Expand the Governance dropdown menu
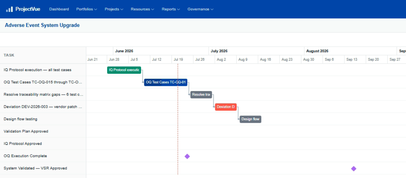Viewport: 406px width, 178px height. pos(201,9)
